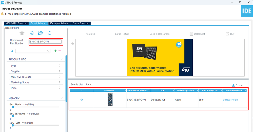Star the board preview banner
253x132 pixels.
pyautogui.click(x=73, y=44)
